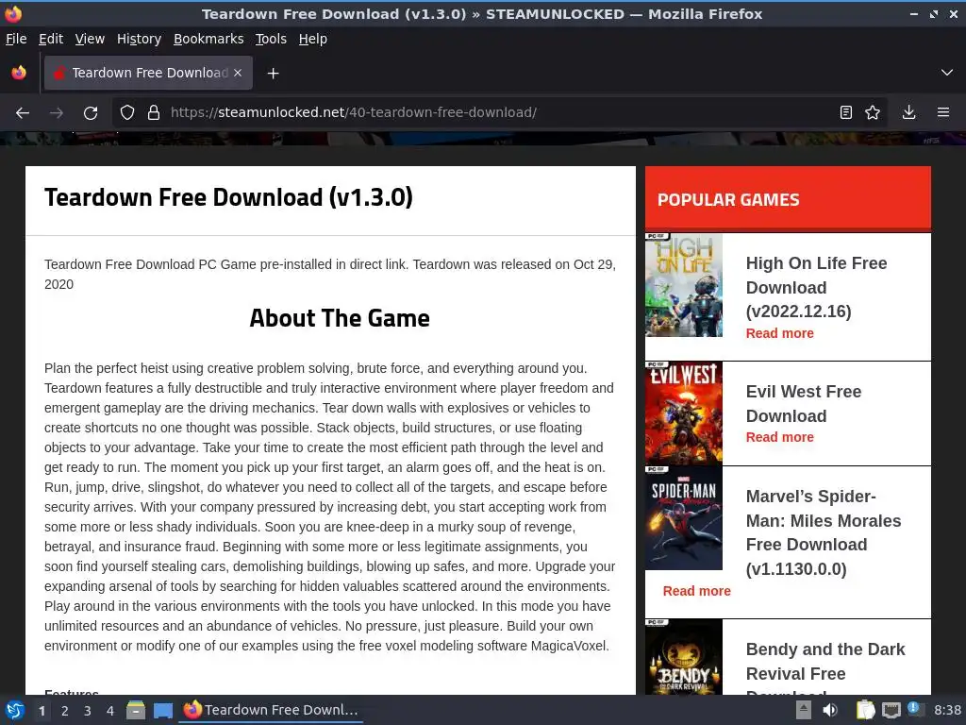This screenshot has width=966, height=725.
Task: Focus Teardown Free Download taskbar window button
Action: (x=271, y=710)
